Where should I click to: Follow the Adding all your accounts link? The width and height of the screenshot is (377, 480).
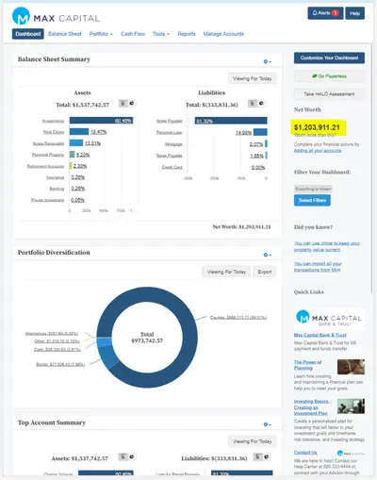click(318, 151)
